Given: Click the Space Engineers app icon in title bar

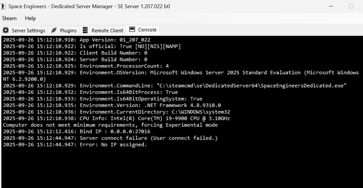Looking at the screenshot, I should point(3,6).
